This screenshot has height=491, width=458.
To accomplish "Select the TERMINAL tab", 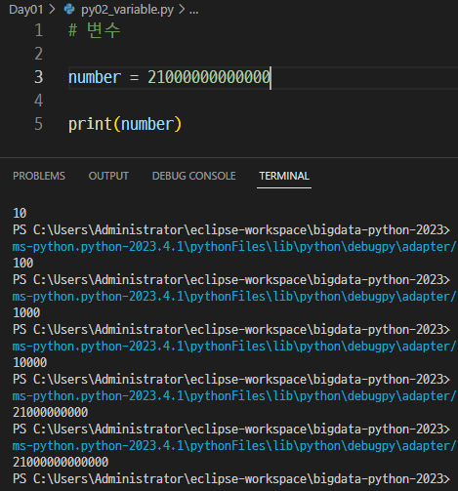I will point(284,176).
